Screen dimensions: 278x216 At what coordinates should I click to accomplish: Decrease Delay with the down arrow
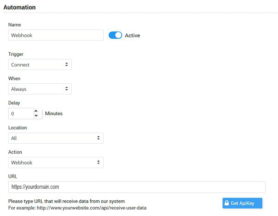pos(36,116)
